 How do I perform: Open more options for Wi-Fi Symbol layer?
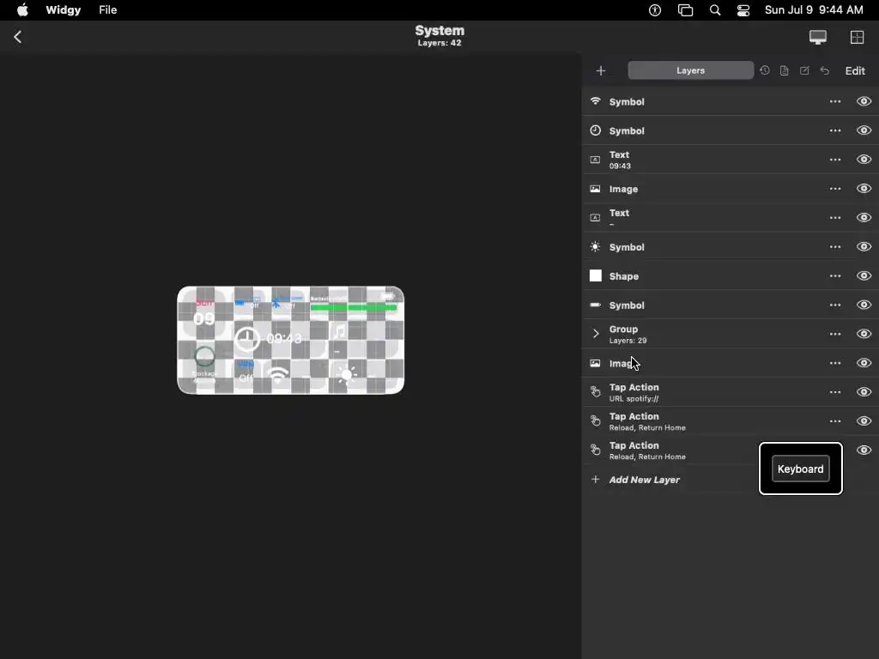coord(834,101)
